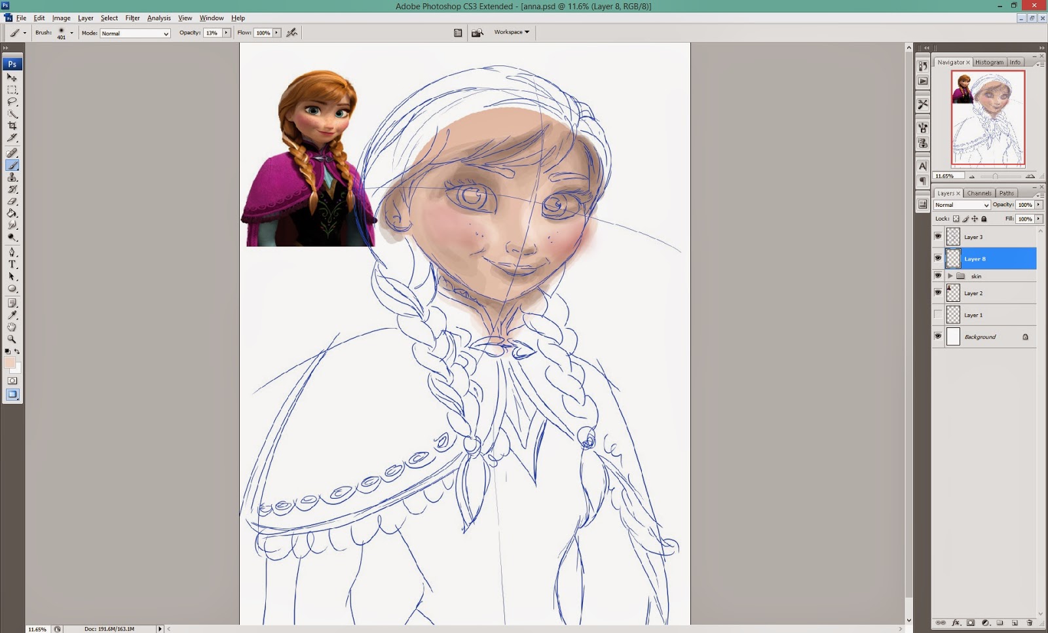The image size is (1048, 633).
Task: Open the Analysis menu
Action: [x=159, y=18]
